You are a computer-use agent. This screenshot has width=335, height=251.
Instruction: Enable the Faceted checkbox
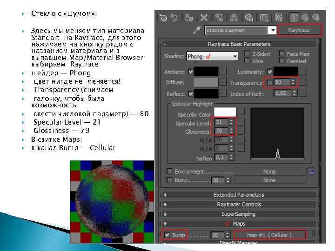coord(281,61)
